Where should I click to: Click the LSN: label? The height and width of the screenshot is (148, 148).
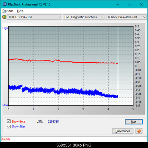point(40,122)
